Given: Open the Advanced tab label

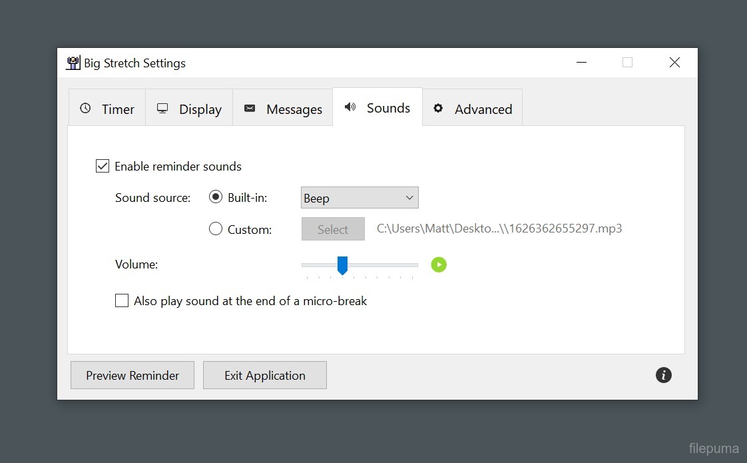Looking at the screenshot, I should point(483,109).
